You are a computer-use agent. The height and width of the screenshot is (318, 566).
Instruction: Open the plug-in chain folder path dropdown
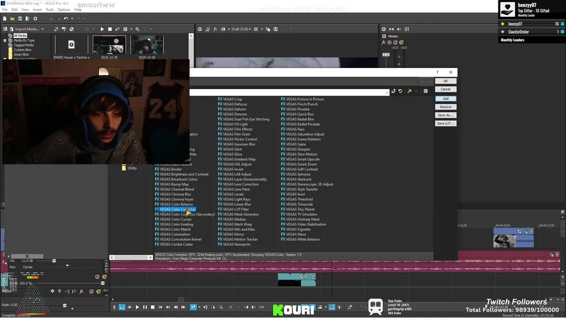(x=387, y=92)
